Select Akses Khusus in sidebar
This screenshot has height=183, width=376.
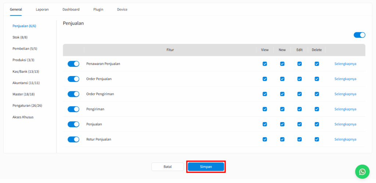(x=23, y=117)
